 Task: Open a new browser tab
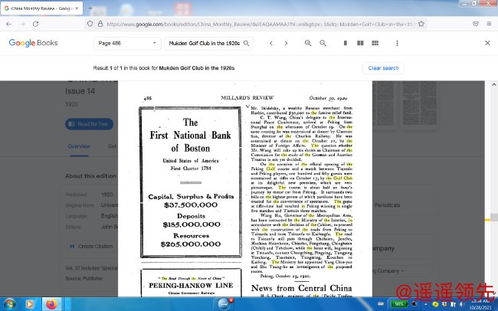pyautogui.click(x=90, y=8)
